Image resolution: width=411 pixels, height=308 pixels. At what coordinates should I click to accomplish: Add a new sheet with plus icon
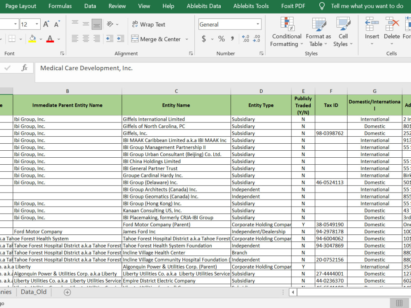coord(67,292)
